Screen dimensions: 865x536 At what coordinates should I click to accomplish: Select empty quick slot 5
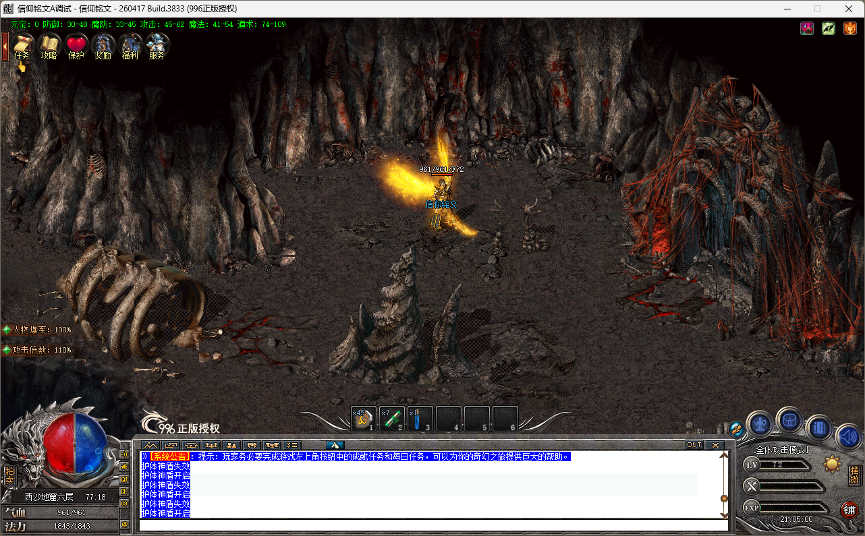click(477, 419)
